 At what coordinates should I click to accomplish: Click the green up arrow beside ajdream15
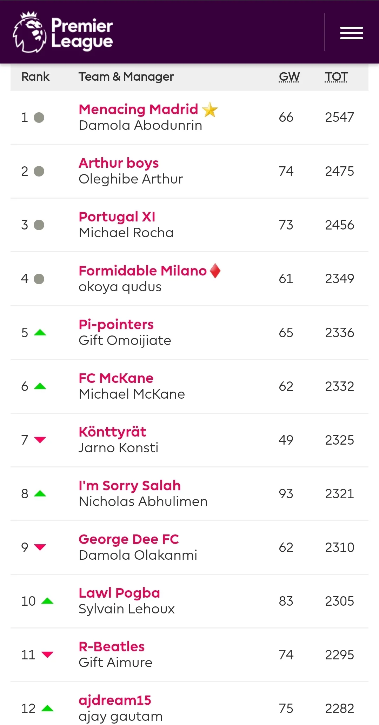47,708
